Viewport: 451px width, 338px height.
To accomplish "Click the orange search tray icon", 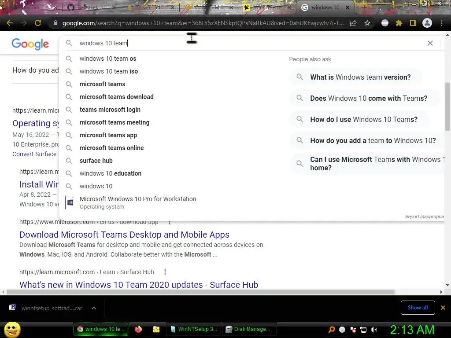I will tap(331, 330).
